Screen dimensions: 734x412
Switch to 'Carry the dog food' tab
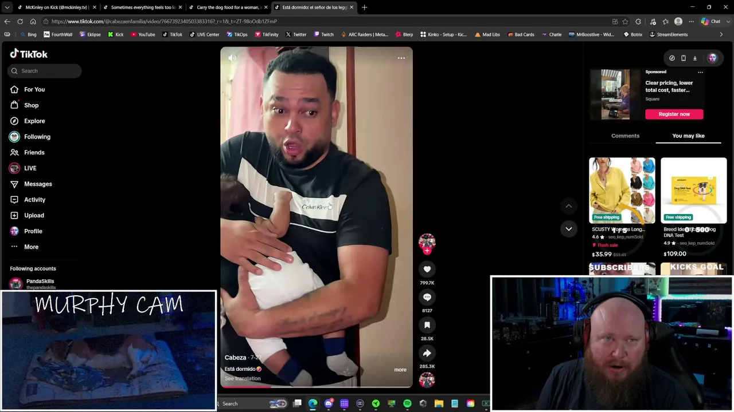click(x=228, y=7)
